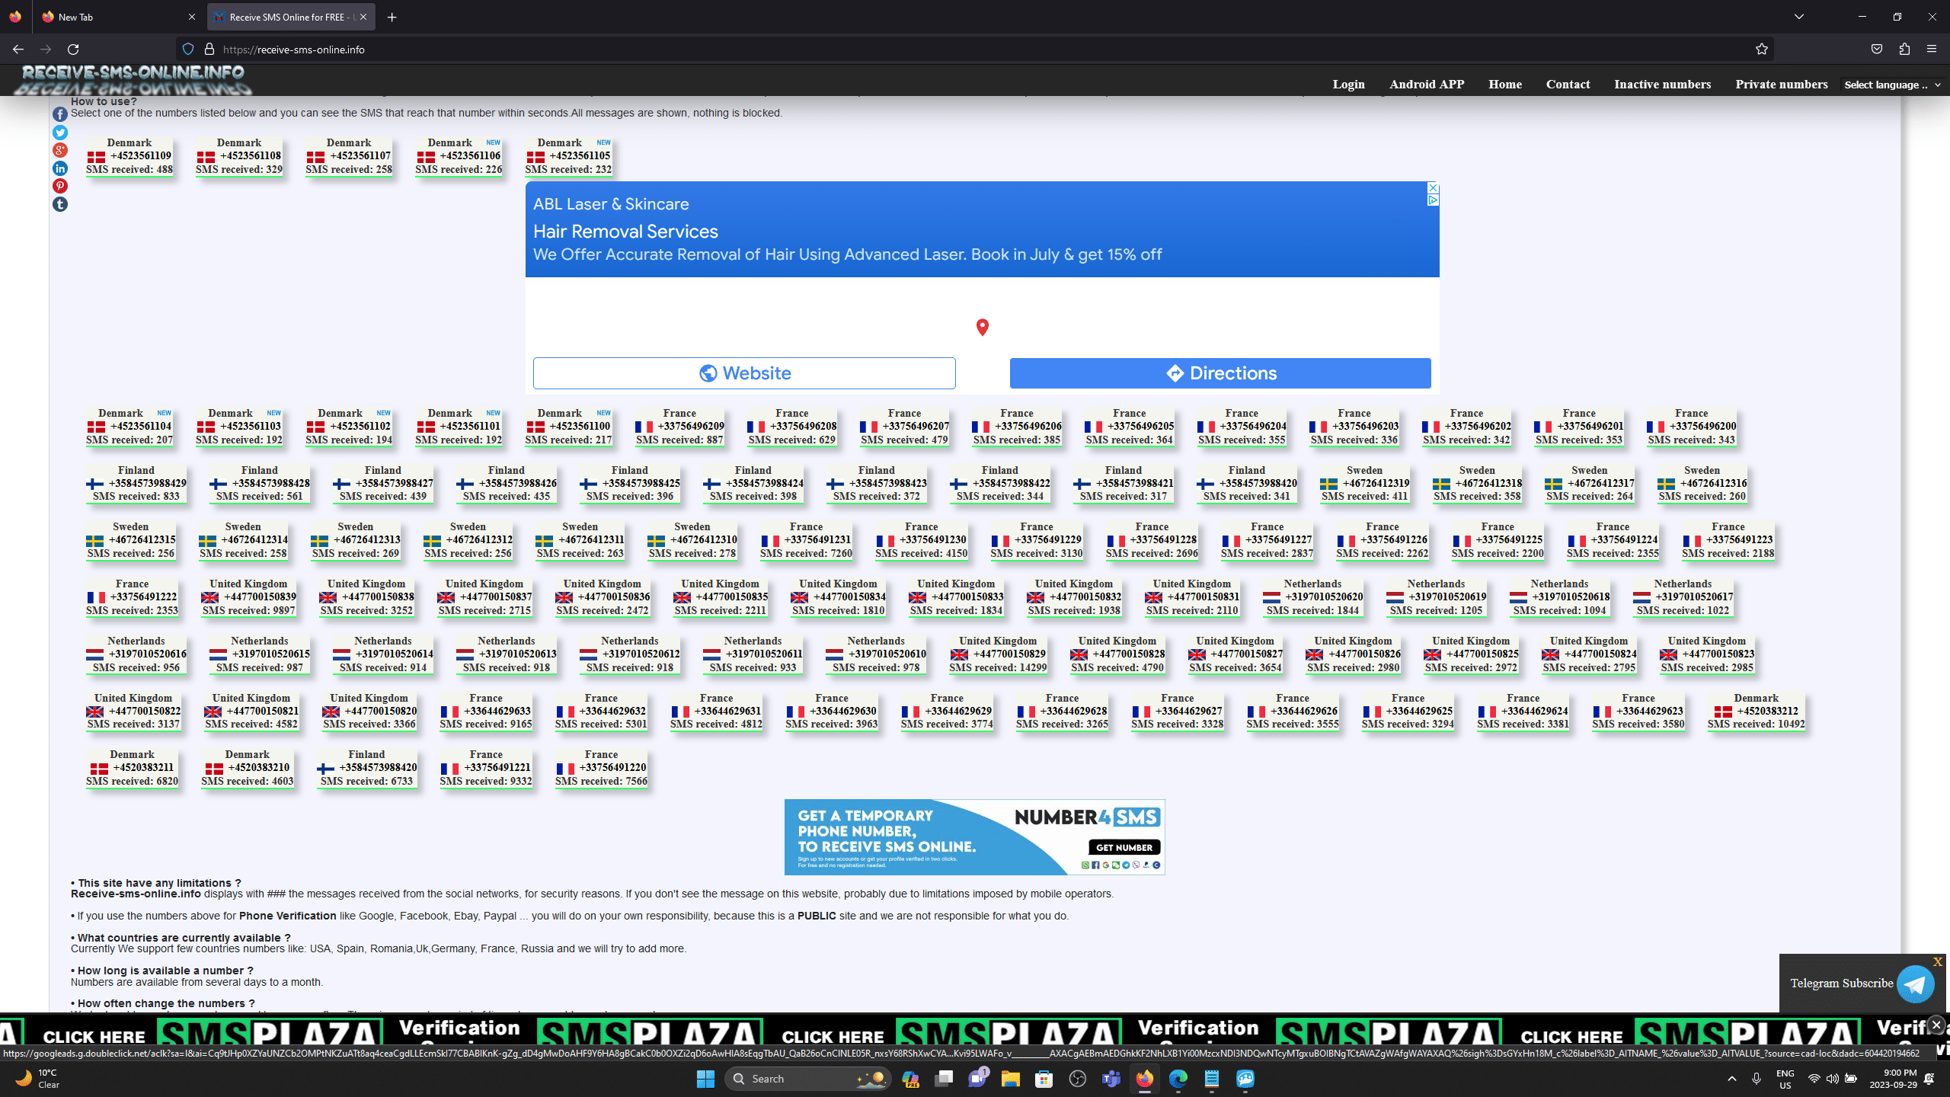Click the Tumblr share icon

pyautogui.click(x=60, y=204)
